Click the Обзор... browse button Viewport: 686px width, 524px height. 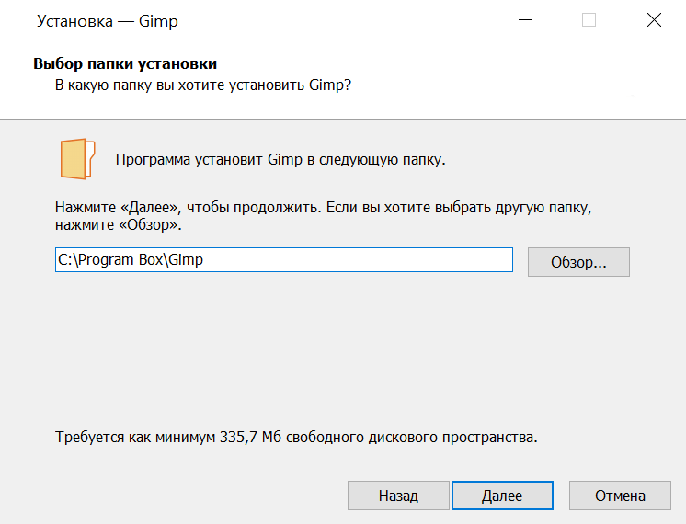point(578,262)
